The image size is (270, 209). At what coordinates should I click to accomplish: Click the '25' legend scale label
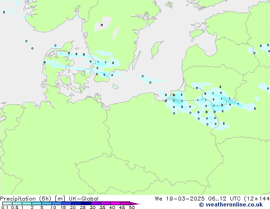(83, 207)
